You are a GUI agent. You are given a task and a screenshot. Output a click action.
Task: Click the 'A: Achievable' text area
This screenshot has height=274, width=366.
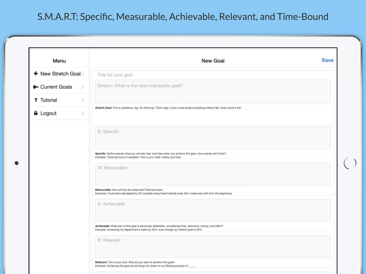(x=213, y=210)
